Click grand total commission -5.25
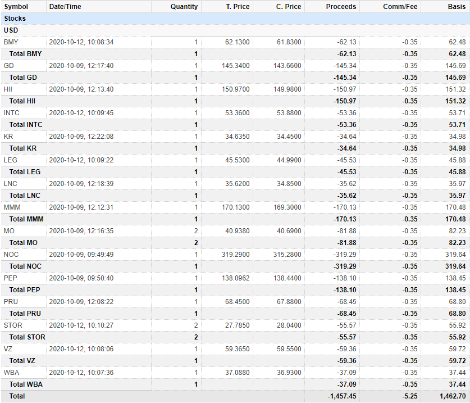Image resolution: width=470 pixels, height=403 pixels. [410, 396]
